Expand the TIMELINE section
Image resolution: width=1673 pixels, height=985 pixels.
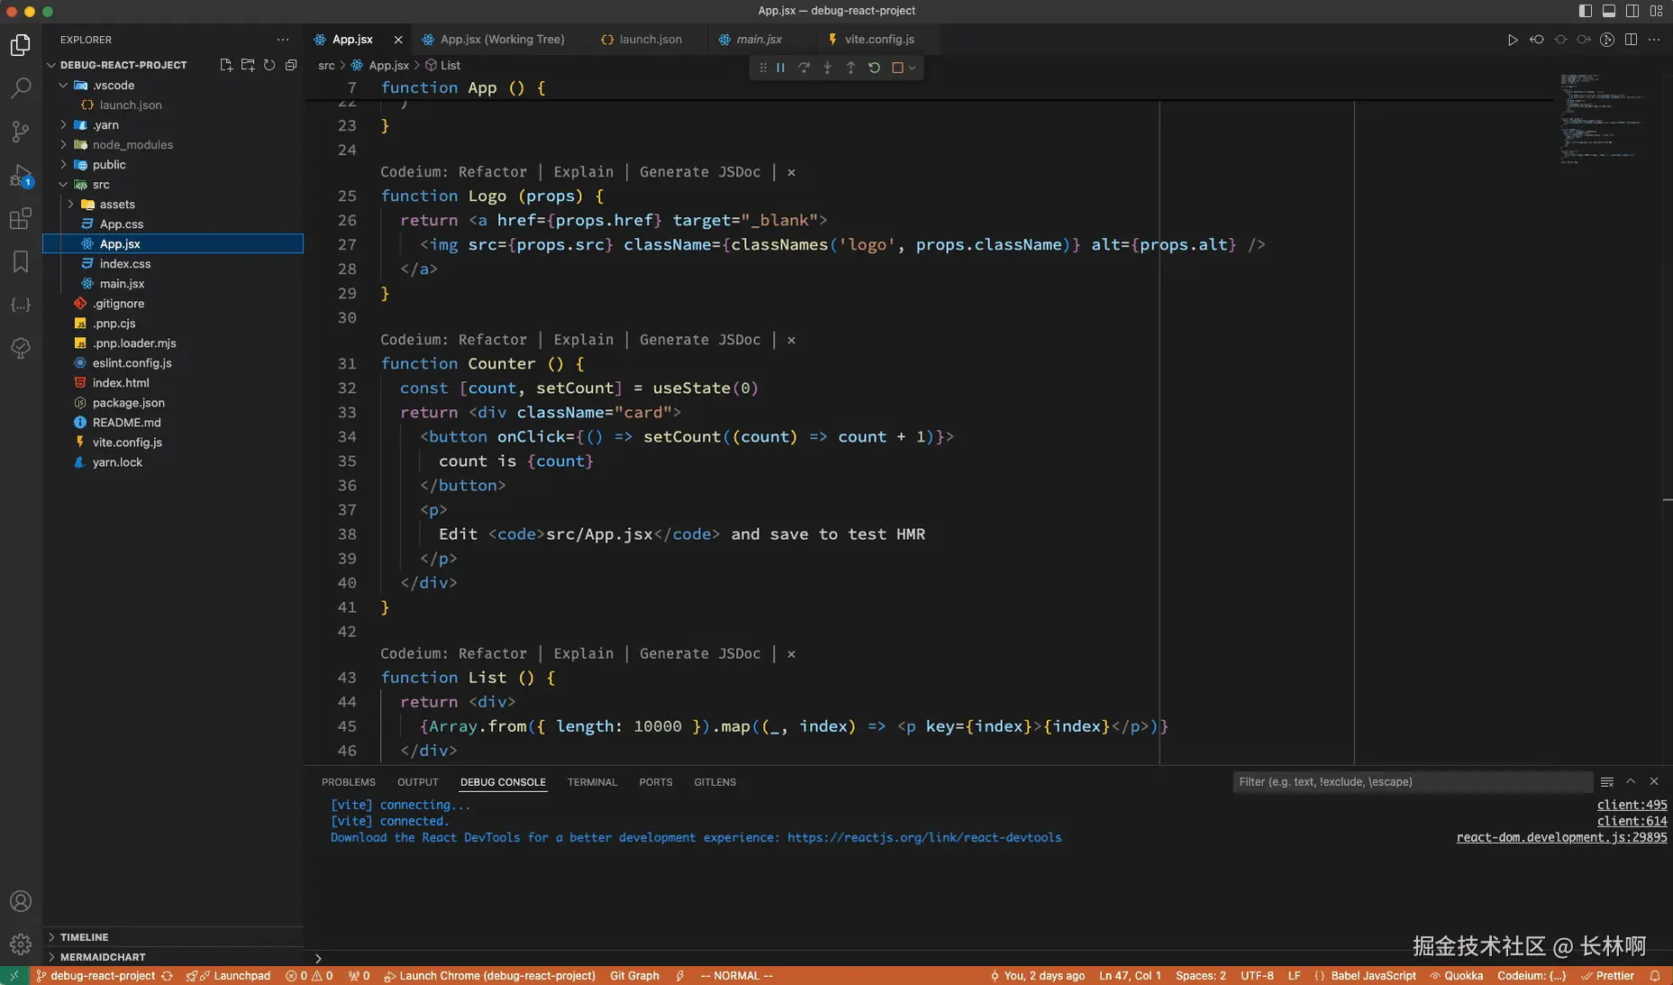click(84, 937)
